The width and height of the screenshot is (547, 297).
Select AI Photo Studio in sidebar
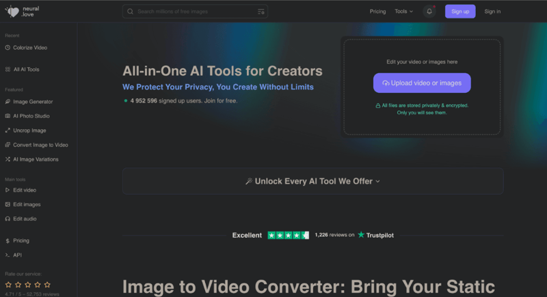coord(31,116)
